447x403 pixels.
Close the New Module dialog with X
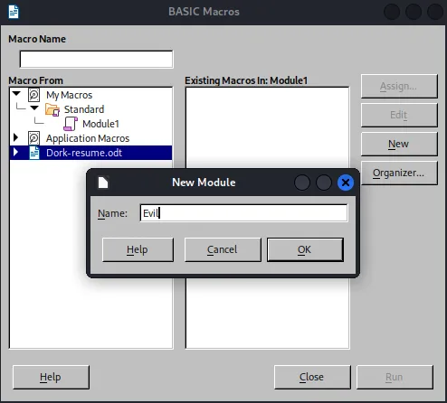click(346, 183)
